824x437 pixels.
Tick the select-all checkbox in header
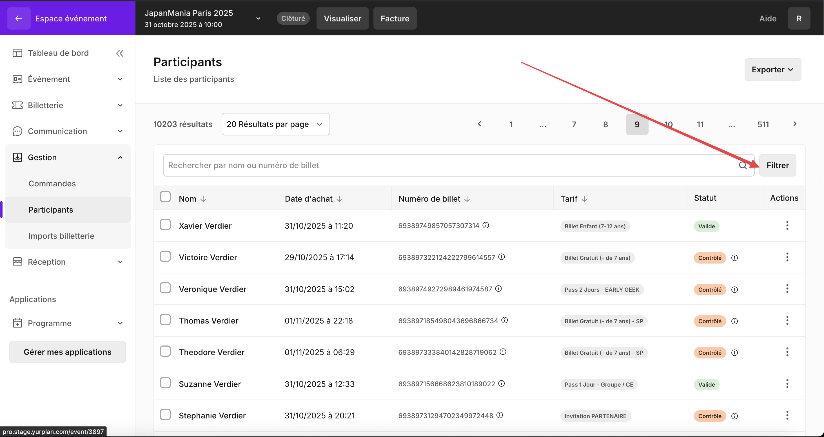coord(165,197)
